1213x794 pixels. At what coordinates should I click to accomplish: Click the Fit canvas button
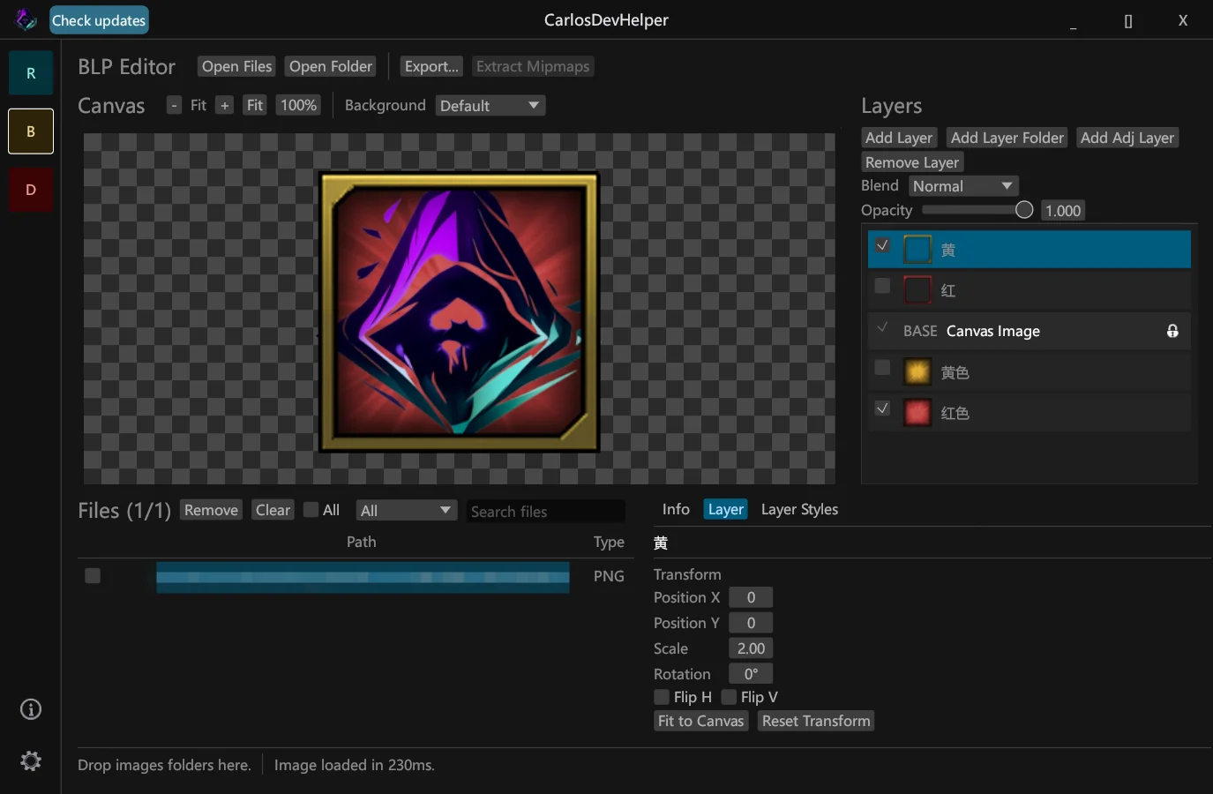pos(255,106)
